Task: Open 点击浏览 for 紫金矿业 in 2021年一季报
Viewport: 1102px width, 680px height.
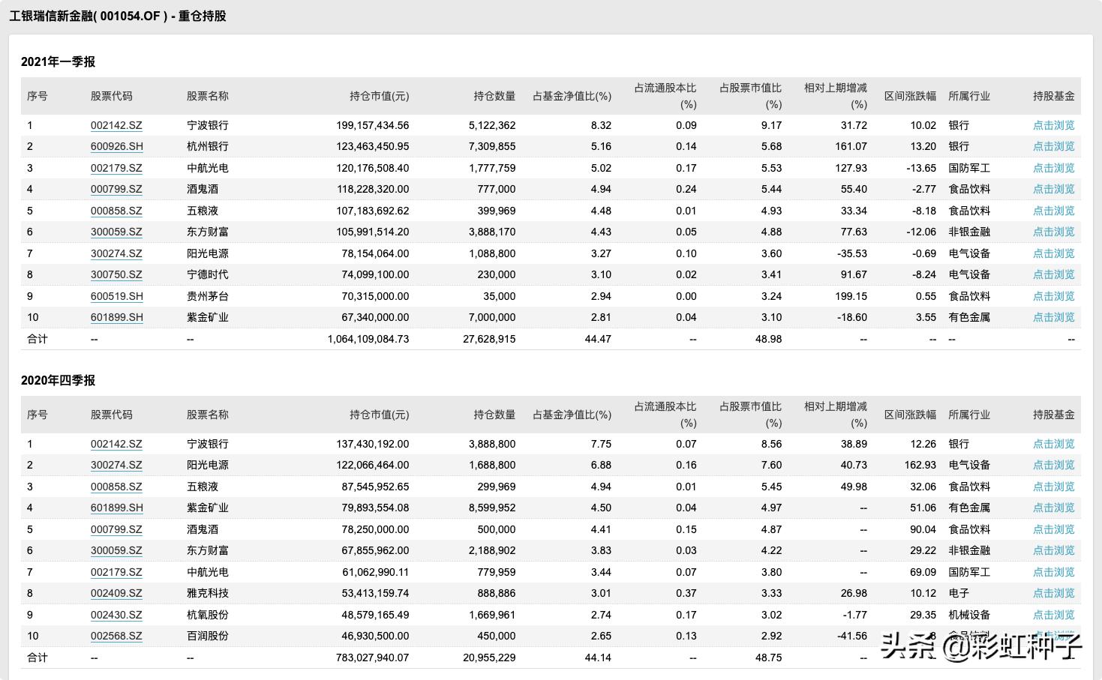Action: click(1053, 317)
